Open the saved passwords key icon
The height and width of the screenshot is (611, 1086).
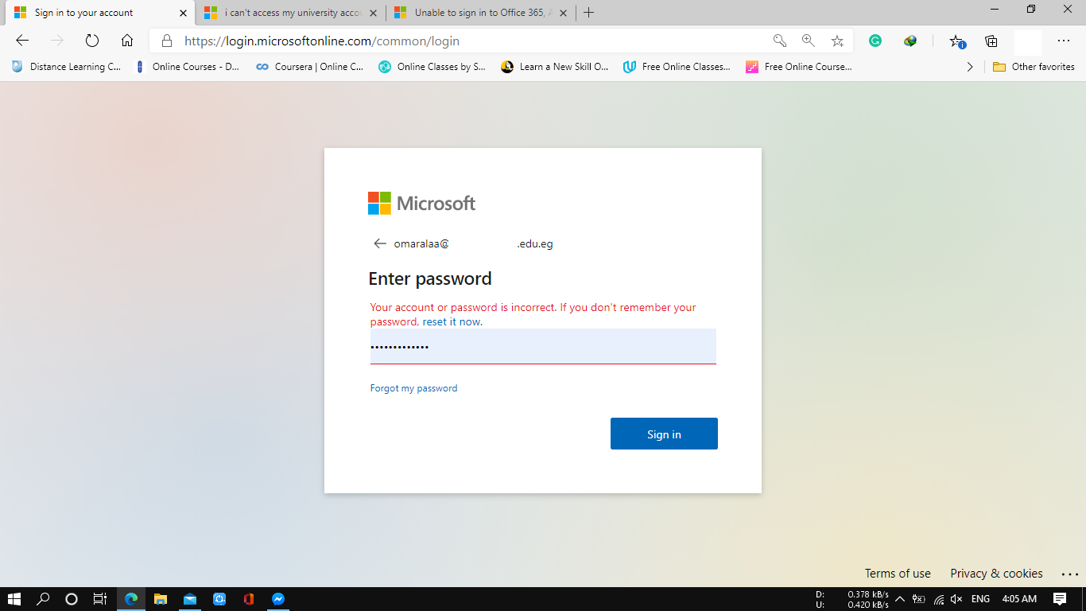779,41
